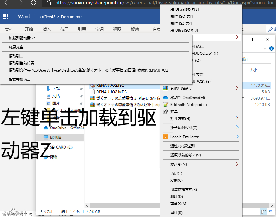Select 提取到... in submenu
Screen dimensions: 276x217
95,56
